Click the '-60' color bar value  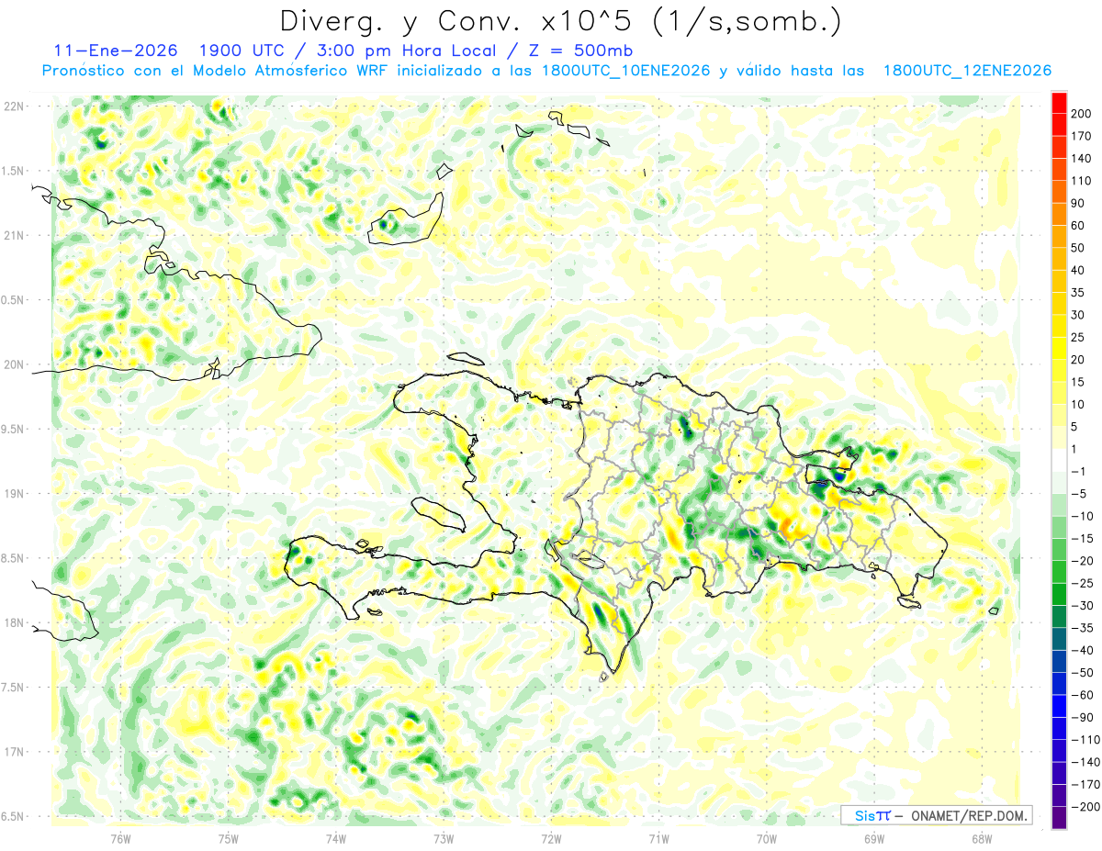(1082, 695)
